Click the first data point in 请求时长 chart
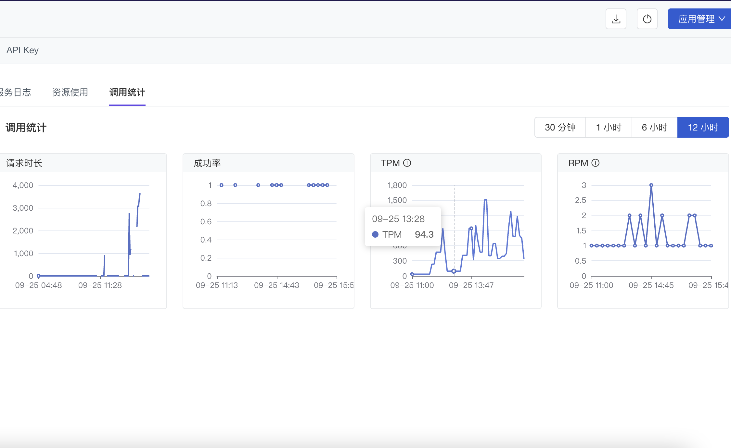Screen dimensions: 731x448 (x=38, y=276)
